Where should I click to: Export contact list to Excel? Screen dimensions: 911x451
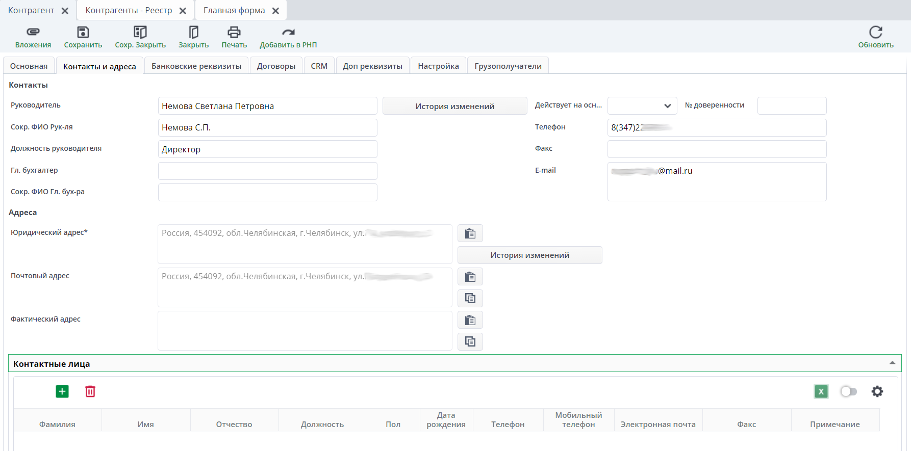(x=821, y=391)
